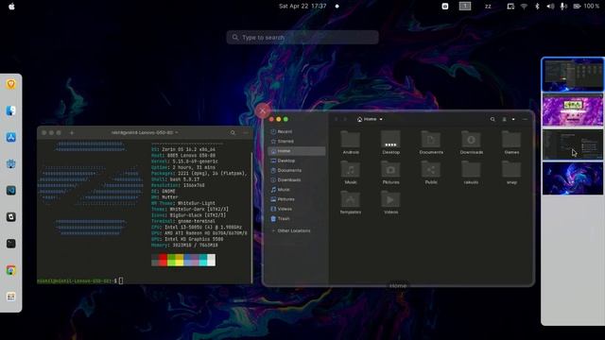Switch to fourth blue swirl workspace thumbnail
The height and width of the screenshot is (340, 605).
(573, 178)
